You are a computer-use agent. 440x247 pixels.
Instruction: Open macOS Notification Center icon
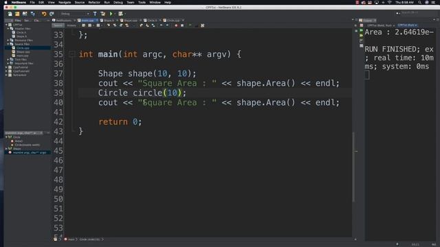pyautogui.click(x=434, y=2)
